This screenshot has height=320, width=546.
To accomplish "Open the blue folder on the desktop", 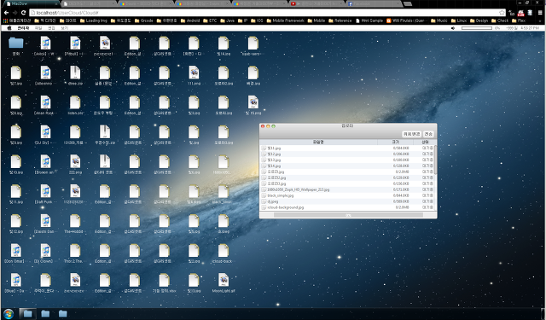I will click(15, 44).
